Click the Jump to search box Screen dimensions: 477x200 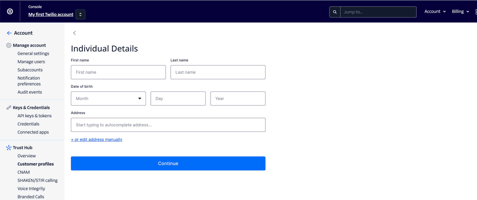click(x=378, y=12)
